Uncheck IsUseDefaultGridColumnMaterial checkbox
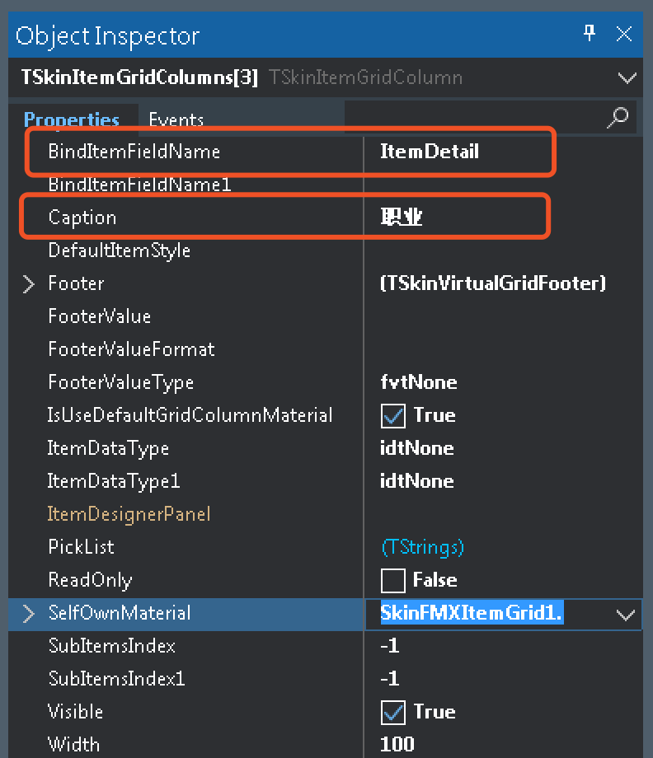653x758 pixels. coord(392,416)
